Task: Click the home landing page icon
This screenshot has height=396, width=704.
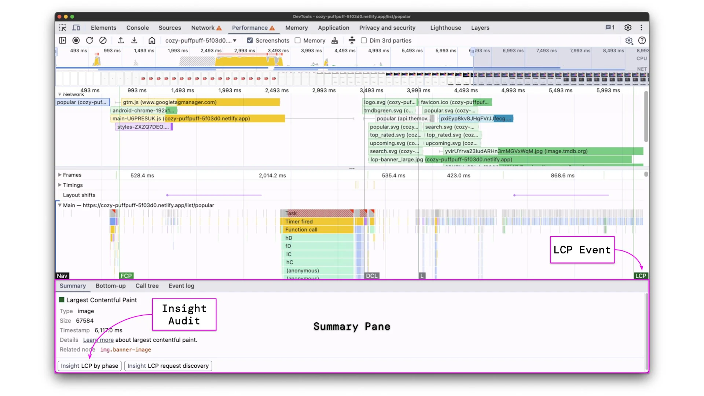Action: 152,40
